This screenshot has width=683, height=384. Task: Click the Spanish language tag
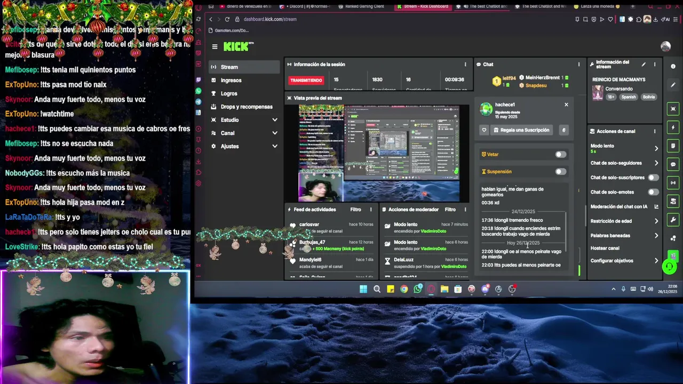pos(629,97)
